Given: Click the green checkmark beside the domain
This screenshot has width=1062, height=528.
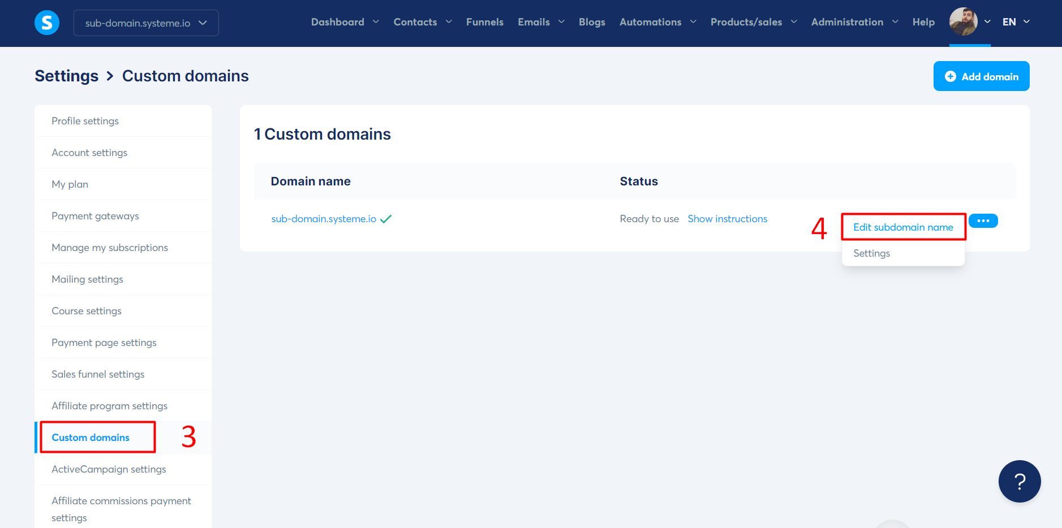Looking at the screenshot, I should click(x=386, y=218).
